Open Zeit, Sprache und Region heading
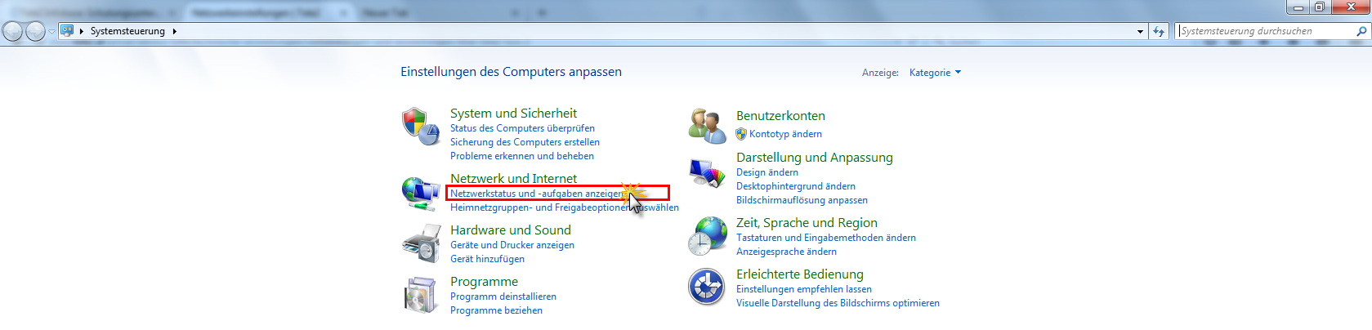This screenshot has height=330, width=1372. (807, 223)
